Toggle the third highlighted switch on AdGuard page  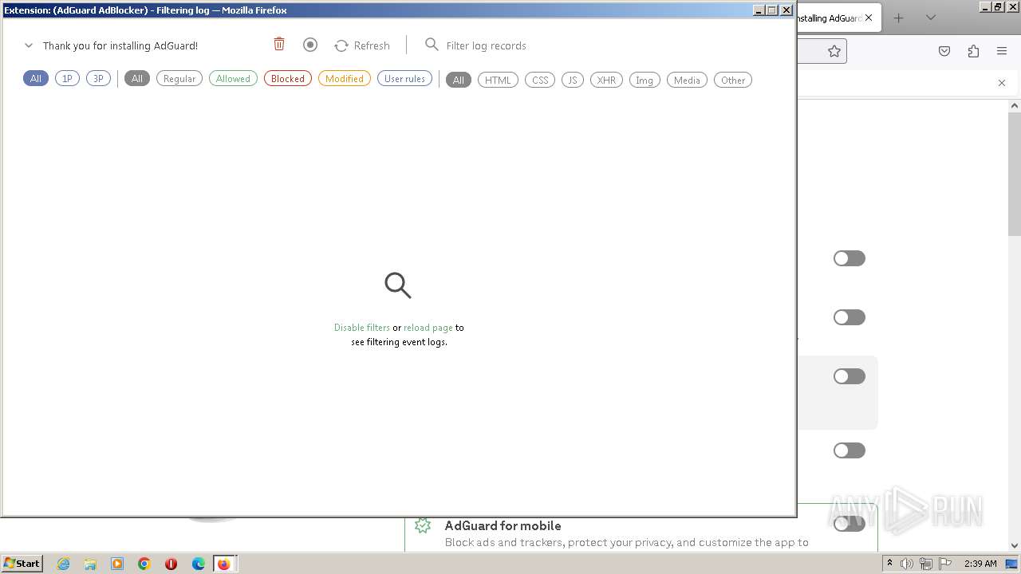pyautogui.click(x=850, y=376)
